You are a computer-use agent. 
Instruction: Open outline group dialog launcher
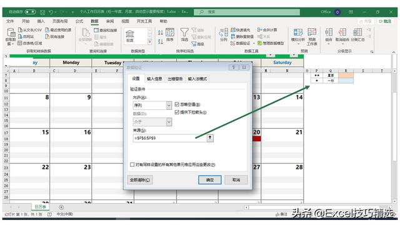point(372,52)
